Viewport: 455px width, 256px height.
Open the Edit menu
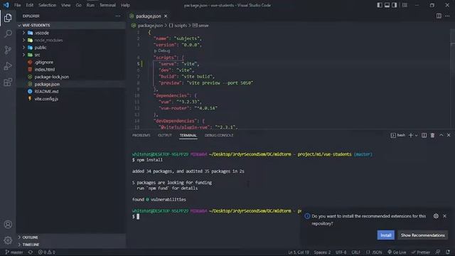(30, 5)
